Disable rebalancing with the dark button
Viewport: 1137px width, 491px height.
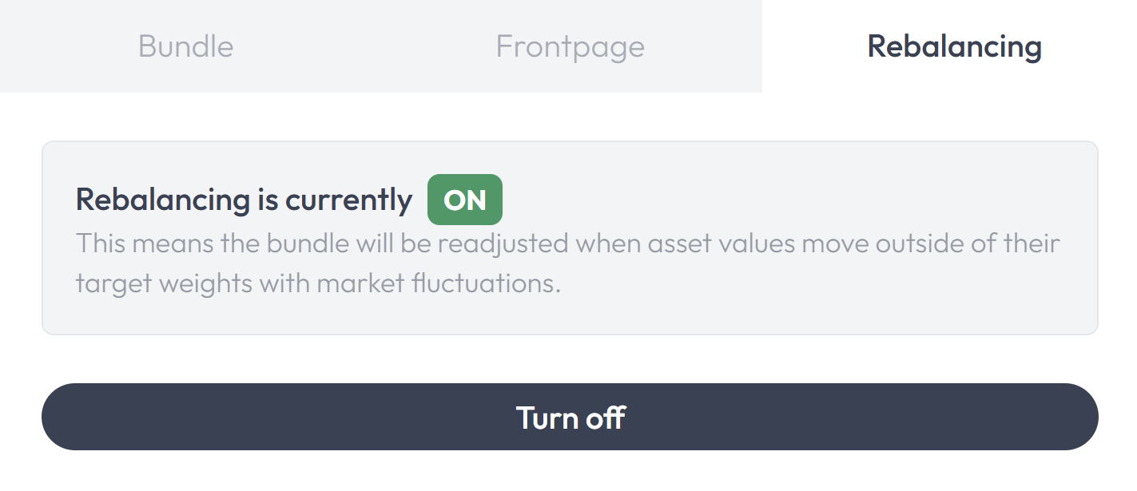[x=570, y=417]
